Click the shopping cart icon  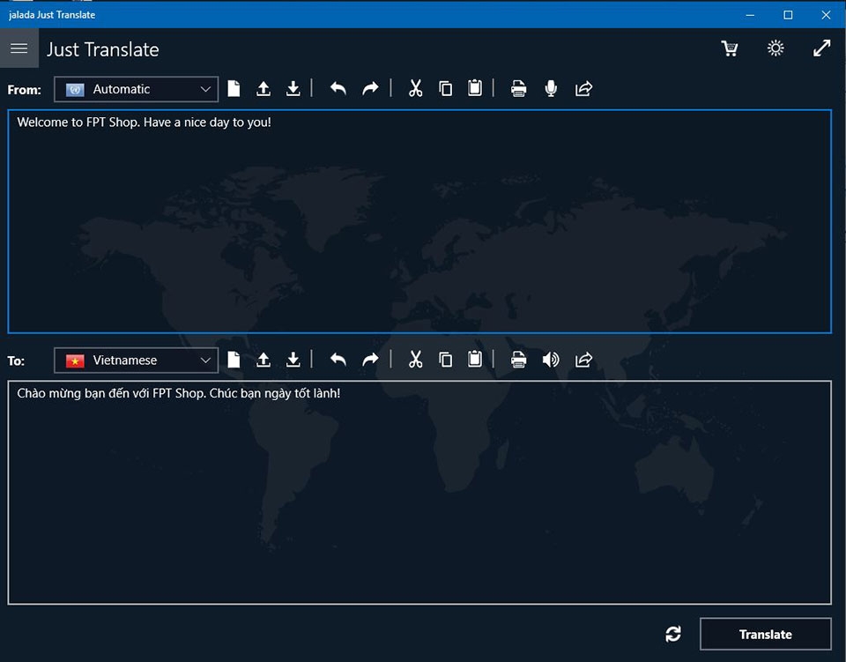730,48
